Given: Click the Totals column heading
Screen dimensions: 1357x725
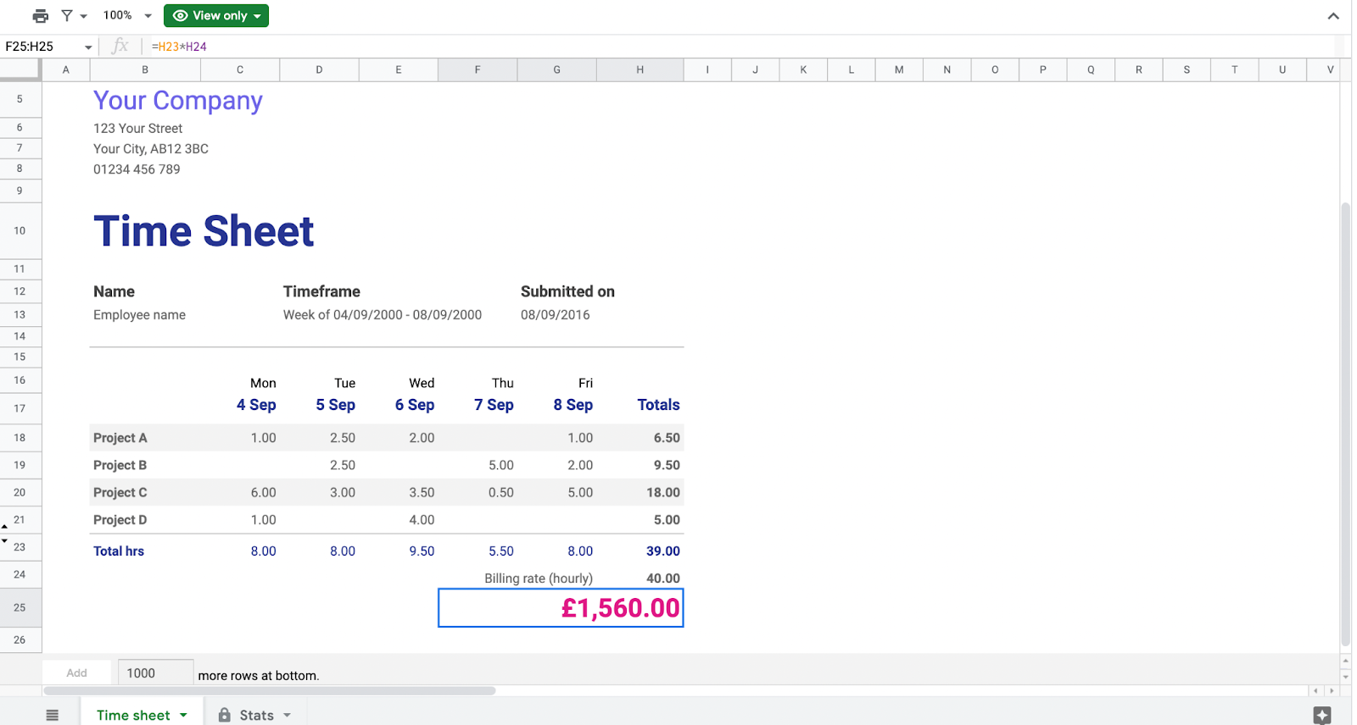Looking at the screenshot, I should (x=659, y=405).
